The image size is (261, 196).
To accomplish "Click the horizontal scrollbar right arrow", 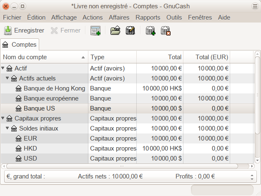I will [x=252, y=166].
